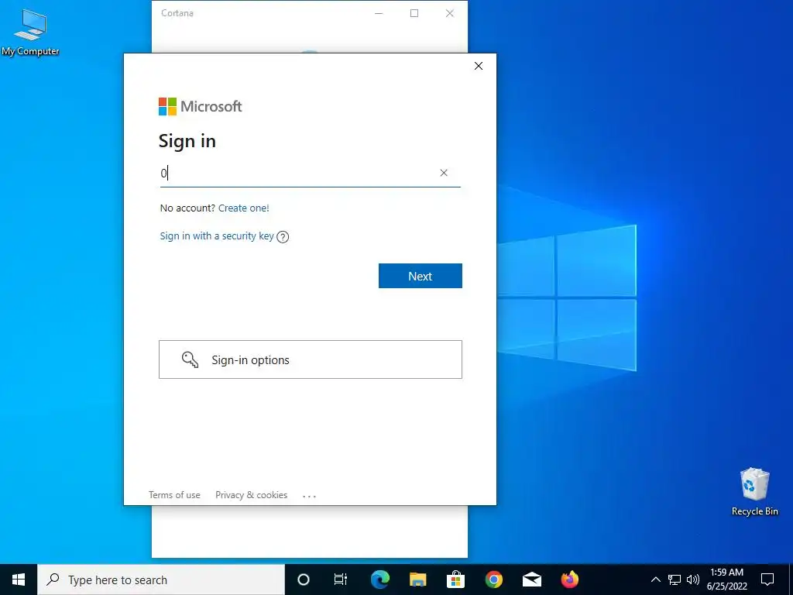793x595 pixels.
Task: Click the Create one! link
Action: [x=244, y=208]
